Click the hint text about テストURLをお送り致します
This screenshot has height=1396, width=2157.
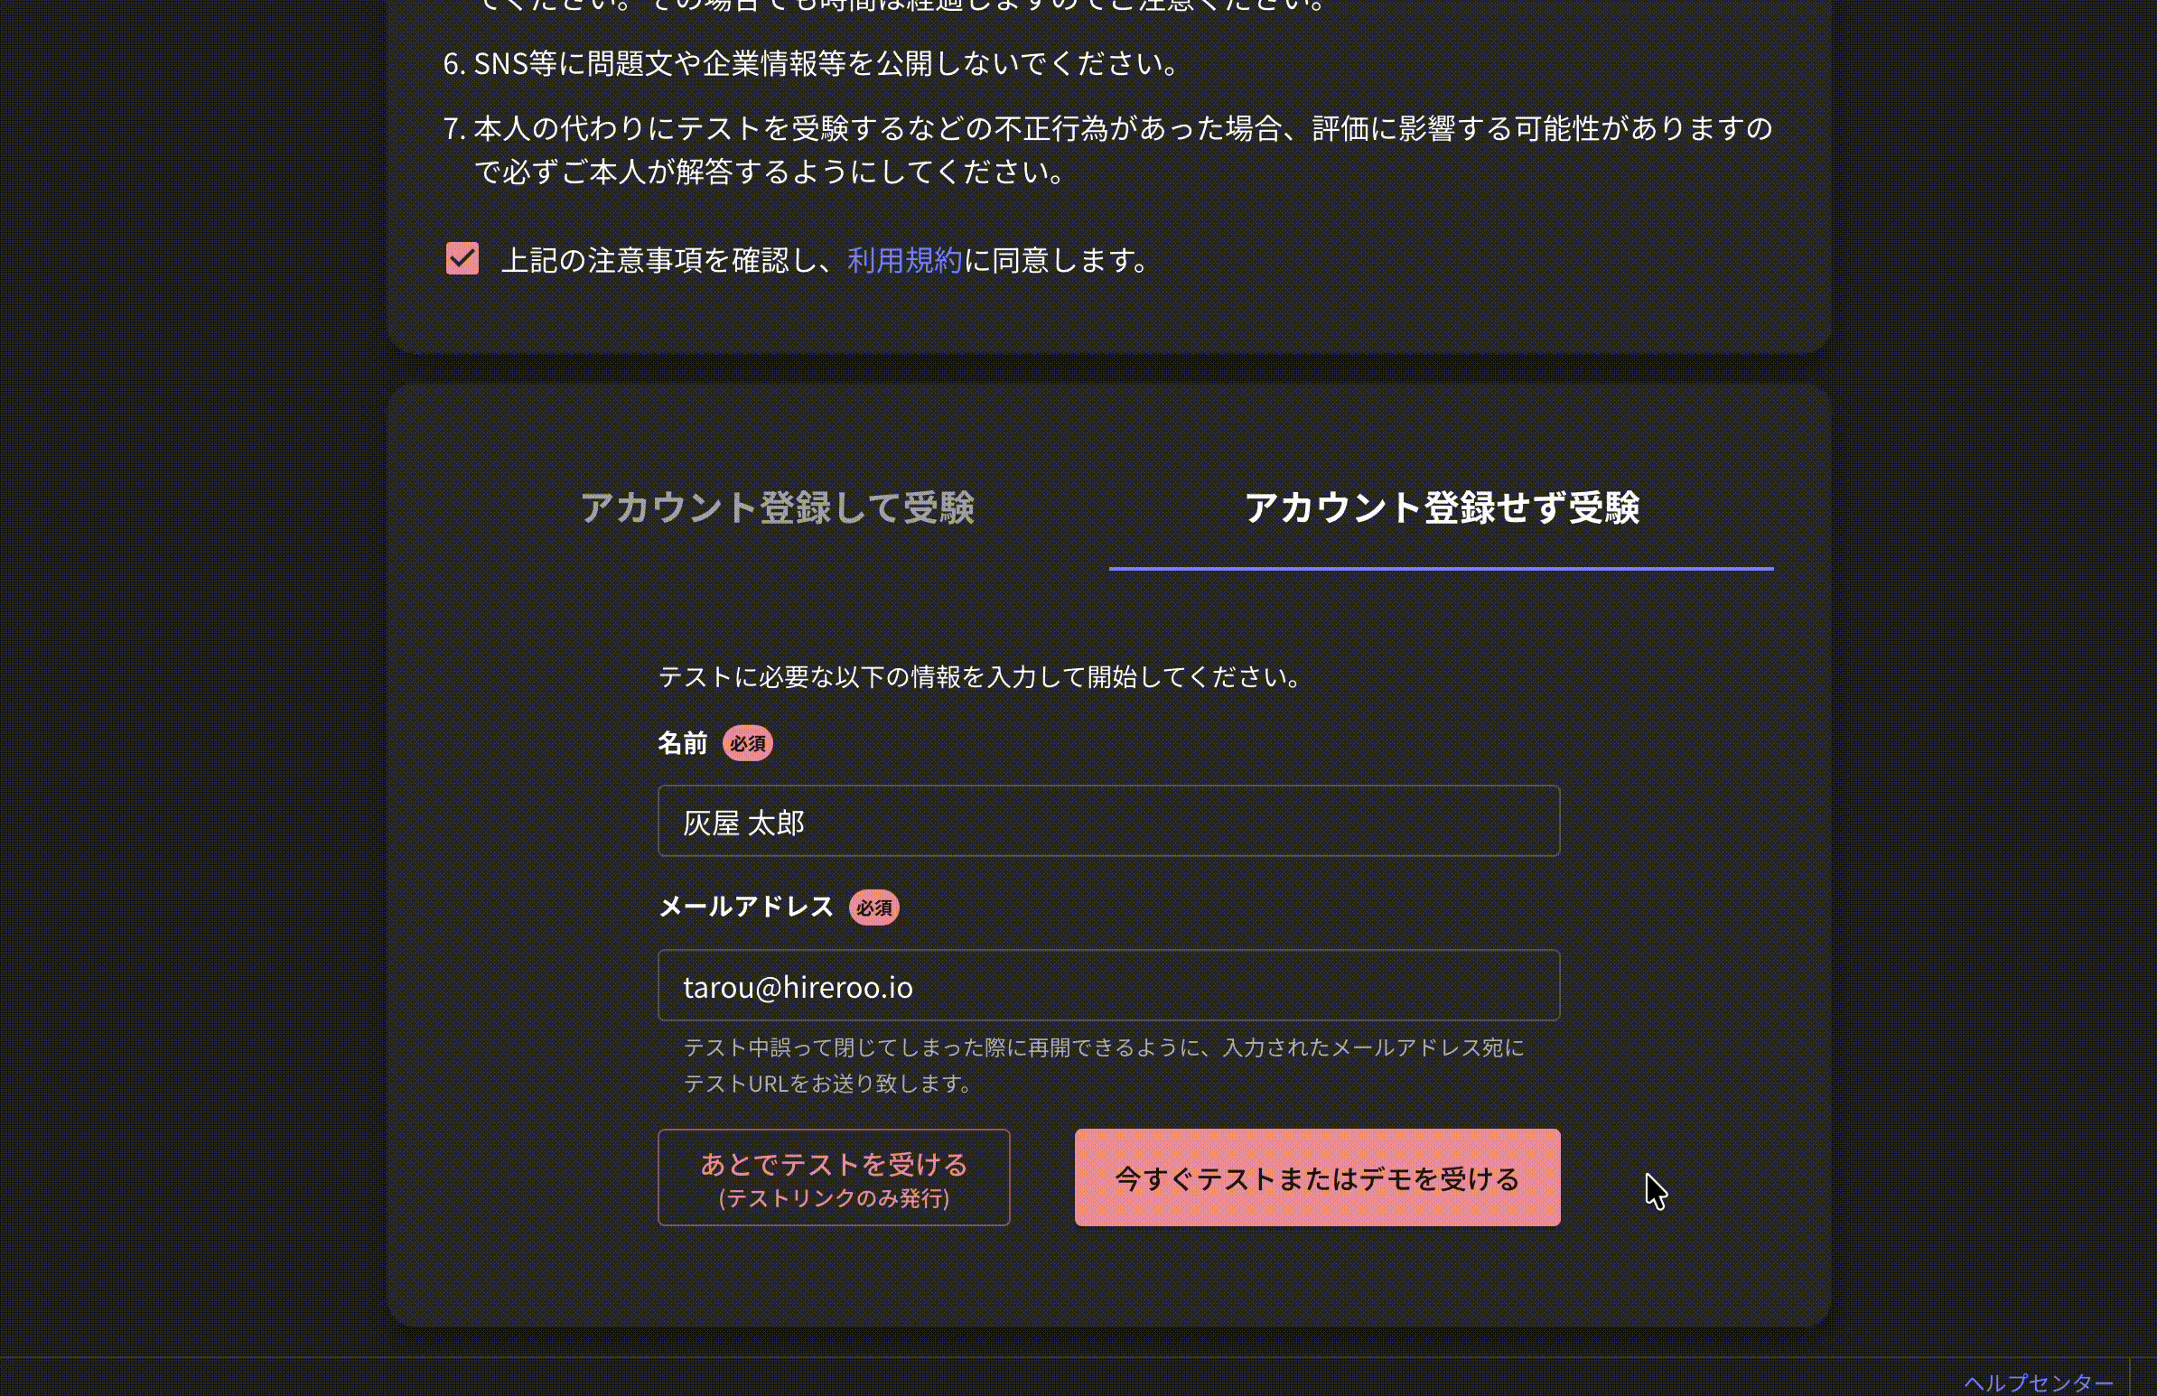click(x=1103, y=1066)
